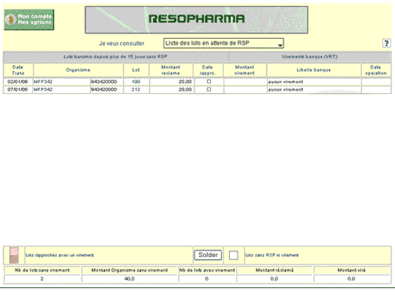Open the 'Liste des lots en attente de RSP' dropdown
Image resolution: width=395 pixels, height=298 pixels.
(x=224, y=43)
